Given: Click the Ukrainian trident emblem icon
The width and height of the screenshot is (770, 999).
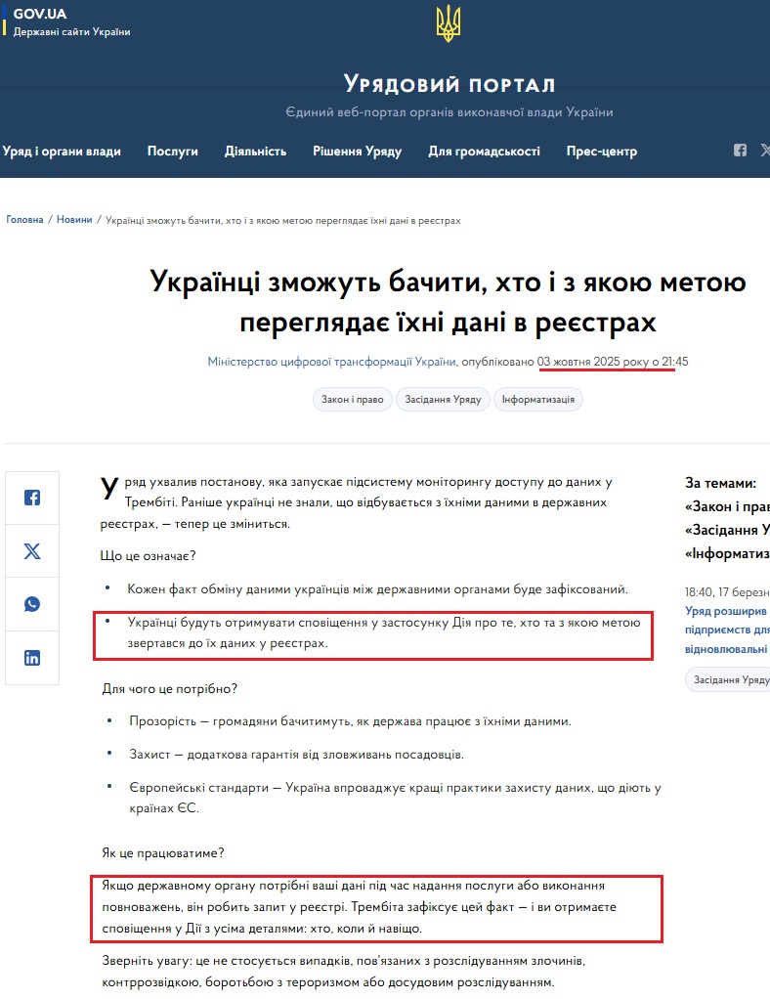Looking at the screenshot, I should pos(449,24).
